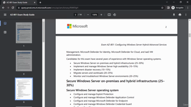191x107 pixels.
Task: Open a new browser tab
Action: tap(40, 2)
